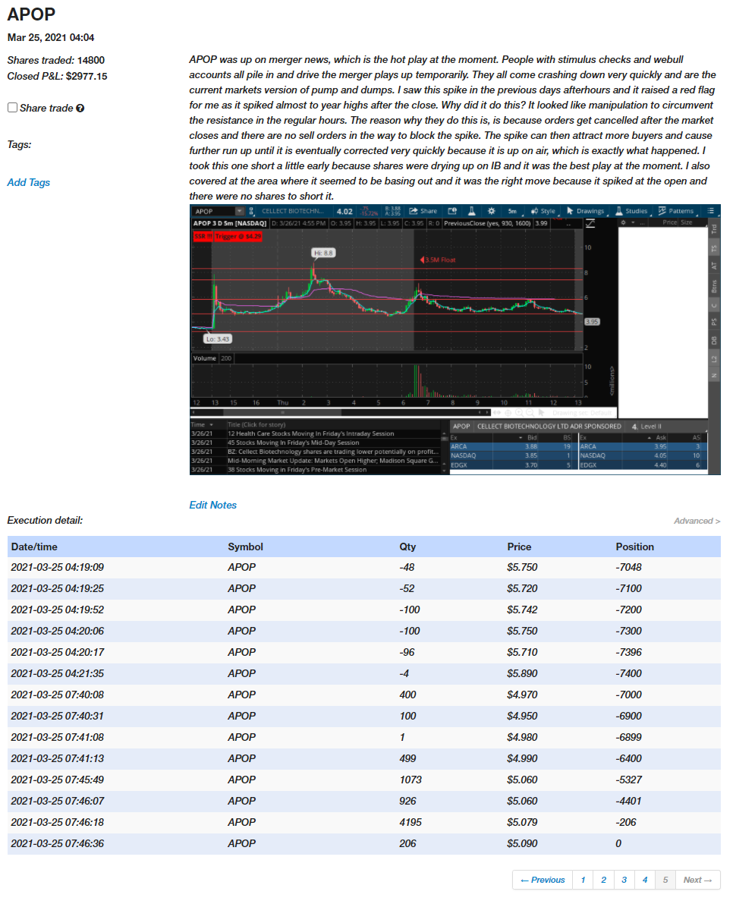Select page 5 in pagination
This screenshot has height=901, width=736.
pyautogui.click(x=665, y=880)
